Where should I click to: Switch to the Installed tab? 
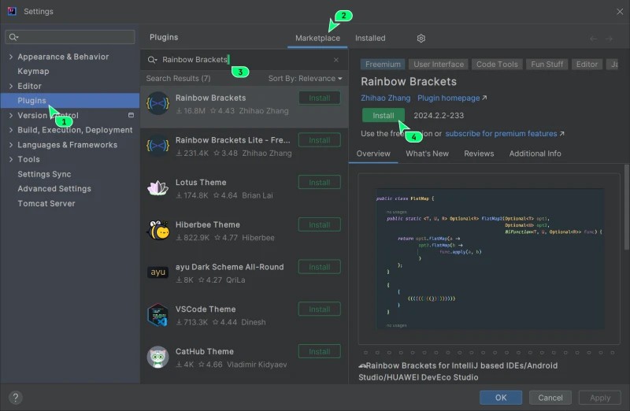[x=370, y=38]
